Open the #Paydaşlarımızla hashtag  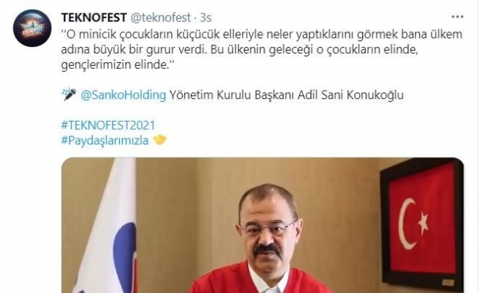(105, 141)
